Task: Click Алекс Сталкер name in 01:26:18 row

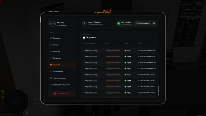Action: [91, 75]
